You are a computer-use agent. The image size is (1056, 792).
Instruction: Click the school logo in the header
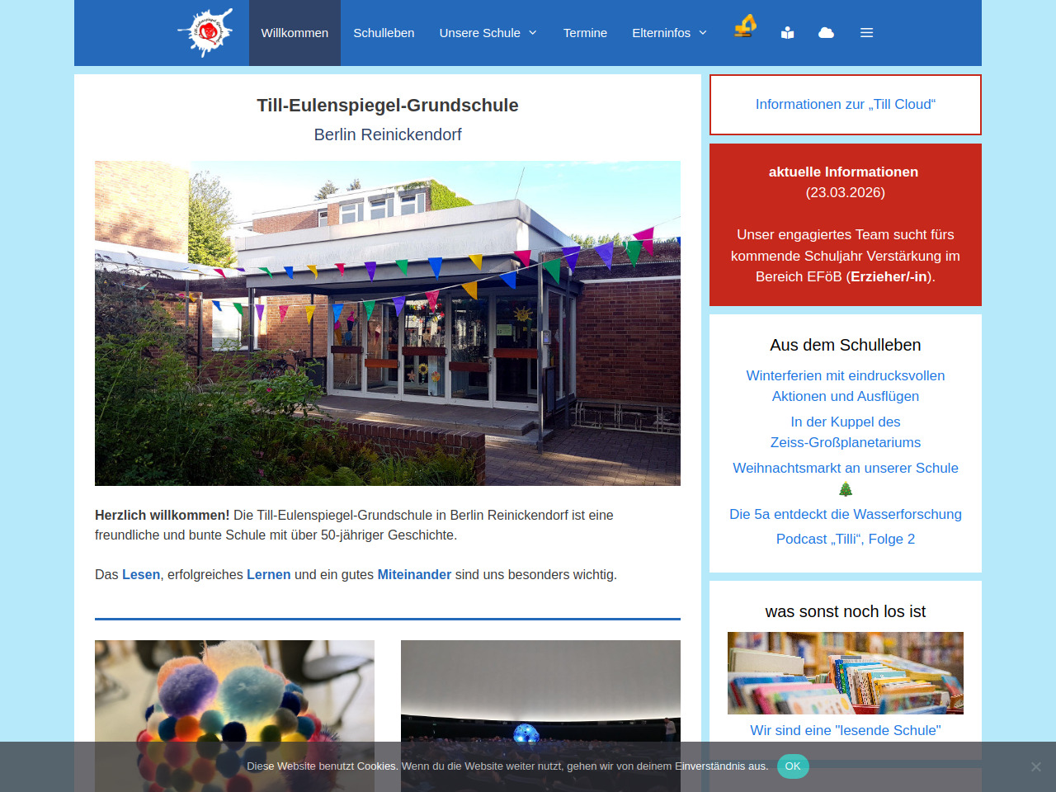point(205,33)
